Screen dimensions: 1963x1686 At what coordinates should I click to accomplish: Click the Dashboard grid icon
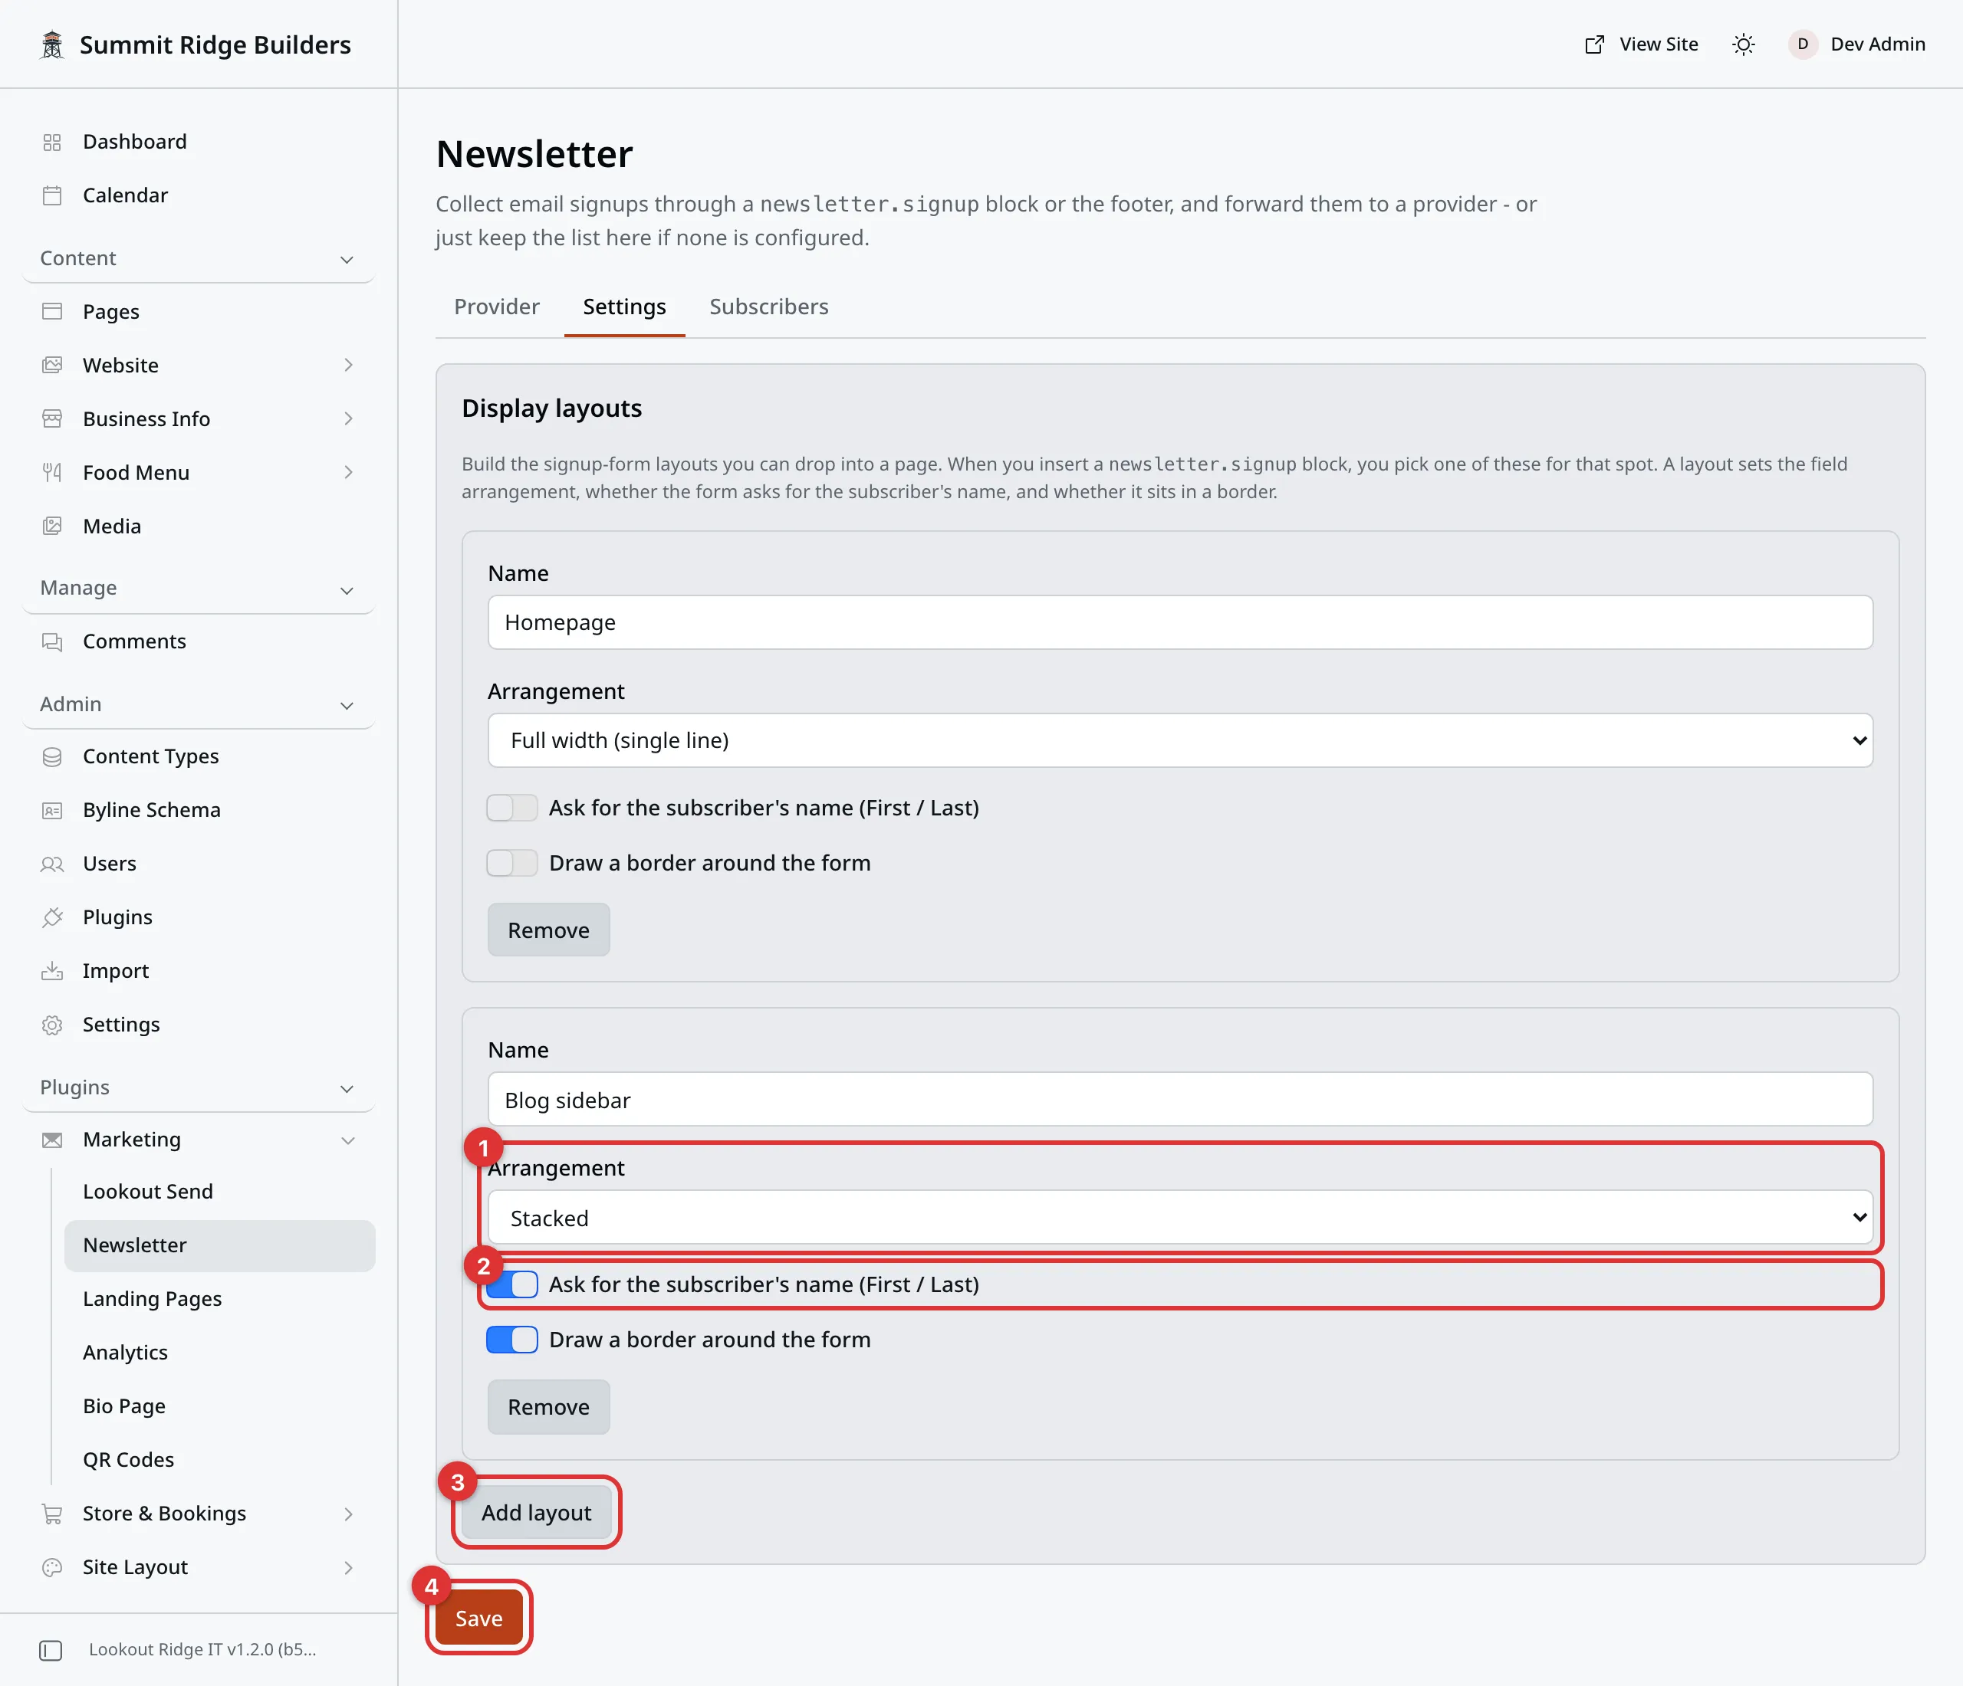pos(52,142)
